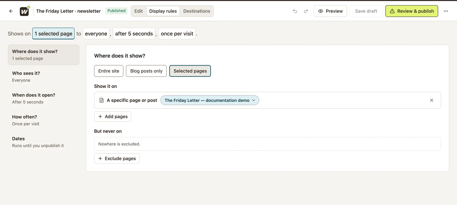Select the Entire site option

click(109, 71)
